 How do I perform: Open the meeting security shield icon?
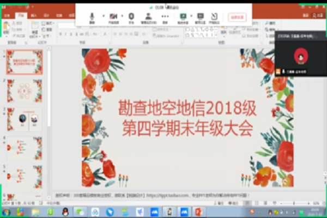[x=131, y=16]
